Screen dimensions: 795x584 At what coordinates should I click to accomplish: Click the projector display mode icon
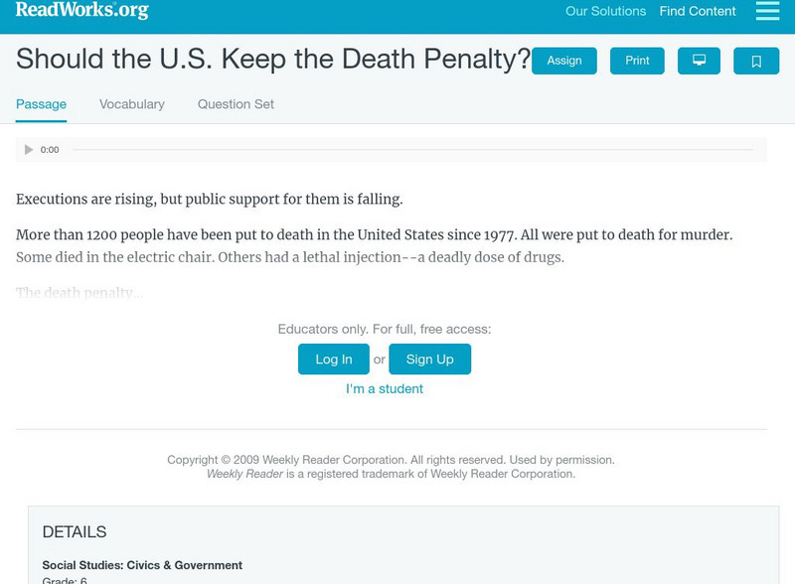pos(699,61)
